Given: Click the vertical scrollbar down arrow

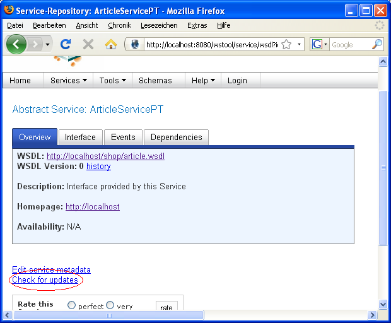Looking at the screenshot, I should point(383,304).
